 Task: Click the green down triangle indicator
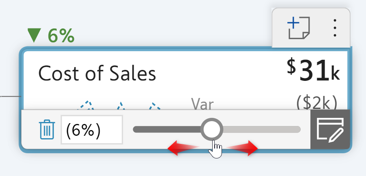(34, 36)
